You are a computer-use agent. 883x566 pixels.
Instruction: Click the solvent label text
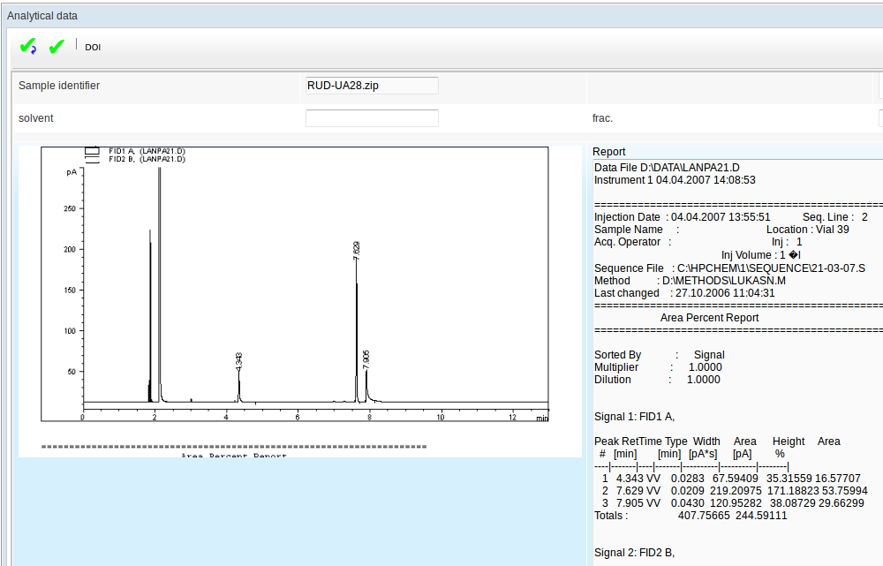point(36,118)
